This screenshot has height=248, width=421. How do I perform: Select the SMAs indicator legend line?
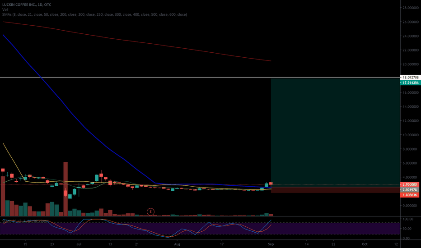click(x=94, y=14)
